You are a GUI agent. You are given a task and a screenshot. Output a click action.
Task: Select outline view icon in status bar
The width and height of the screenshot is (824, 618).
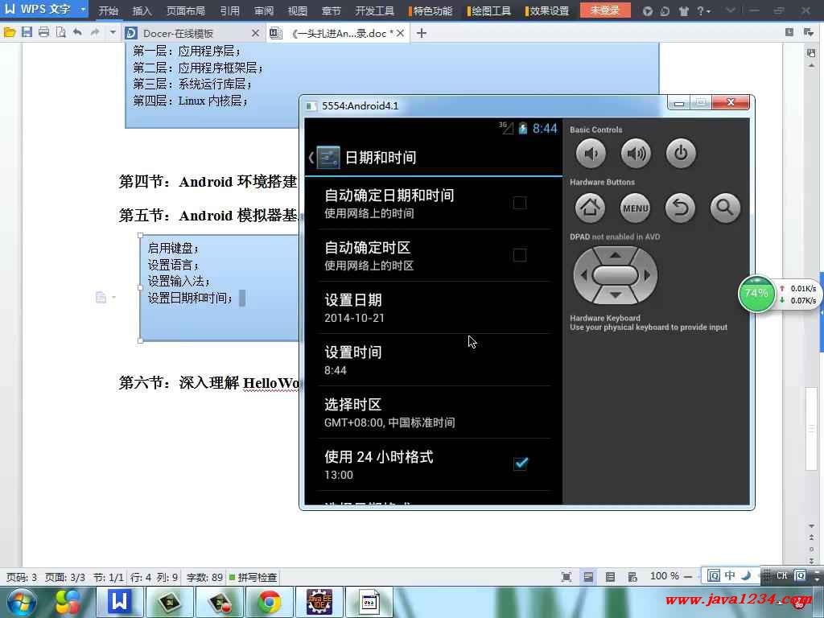[610, 577]
